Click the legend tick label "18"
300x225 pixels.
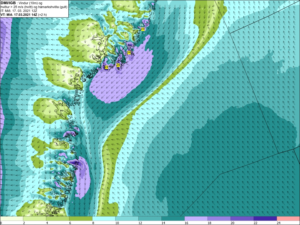[x=209, y=223]
